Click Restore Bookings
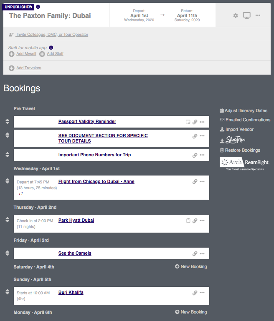274x321 pixels. tap(240, 150)
